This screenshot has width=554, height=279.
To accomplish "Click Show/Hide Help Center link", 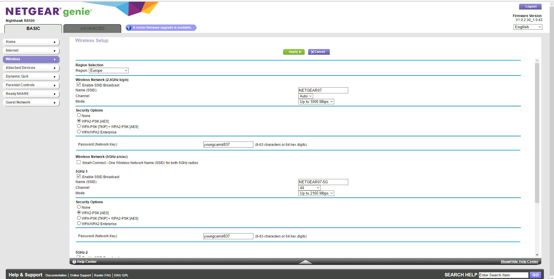I will (519, 262).
